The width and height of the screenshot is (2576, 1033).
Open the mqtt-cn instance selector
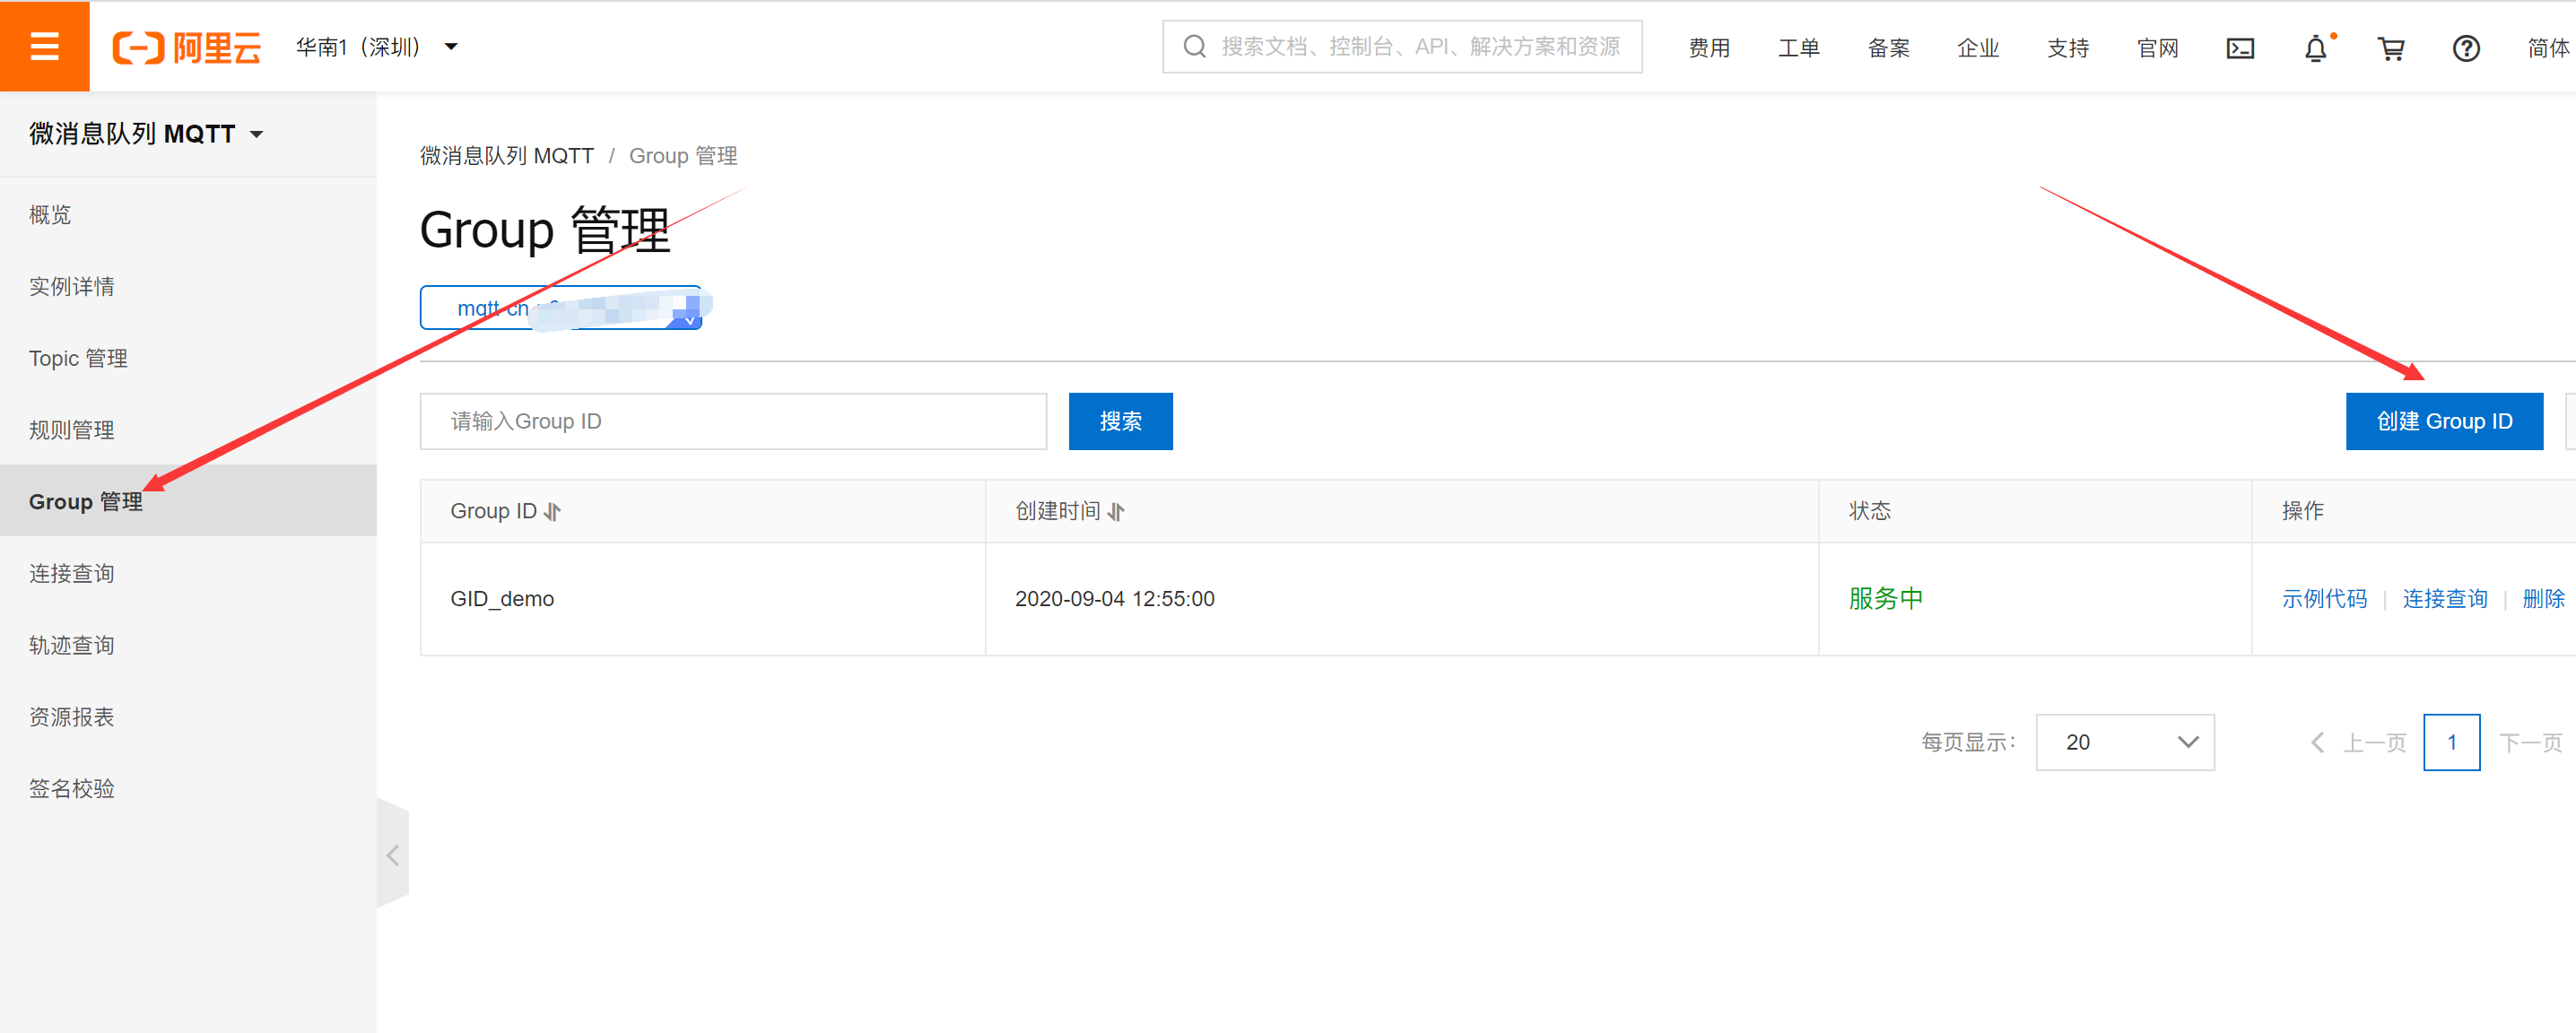point(560,308)
